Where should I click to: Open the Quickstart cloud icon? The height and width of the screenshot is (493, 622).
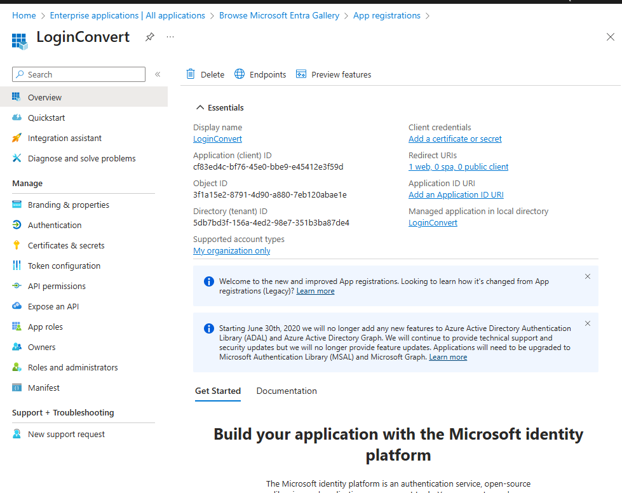(17, 117)
